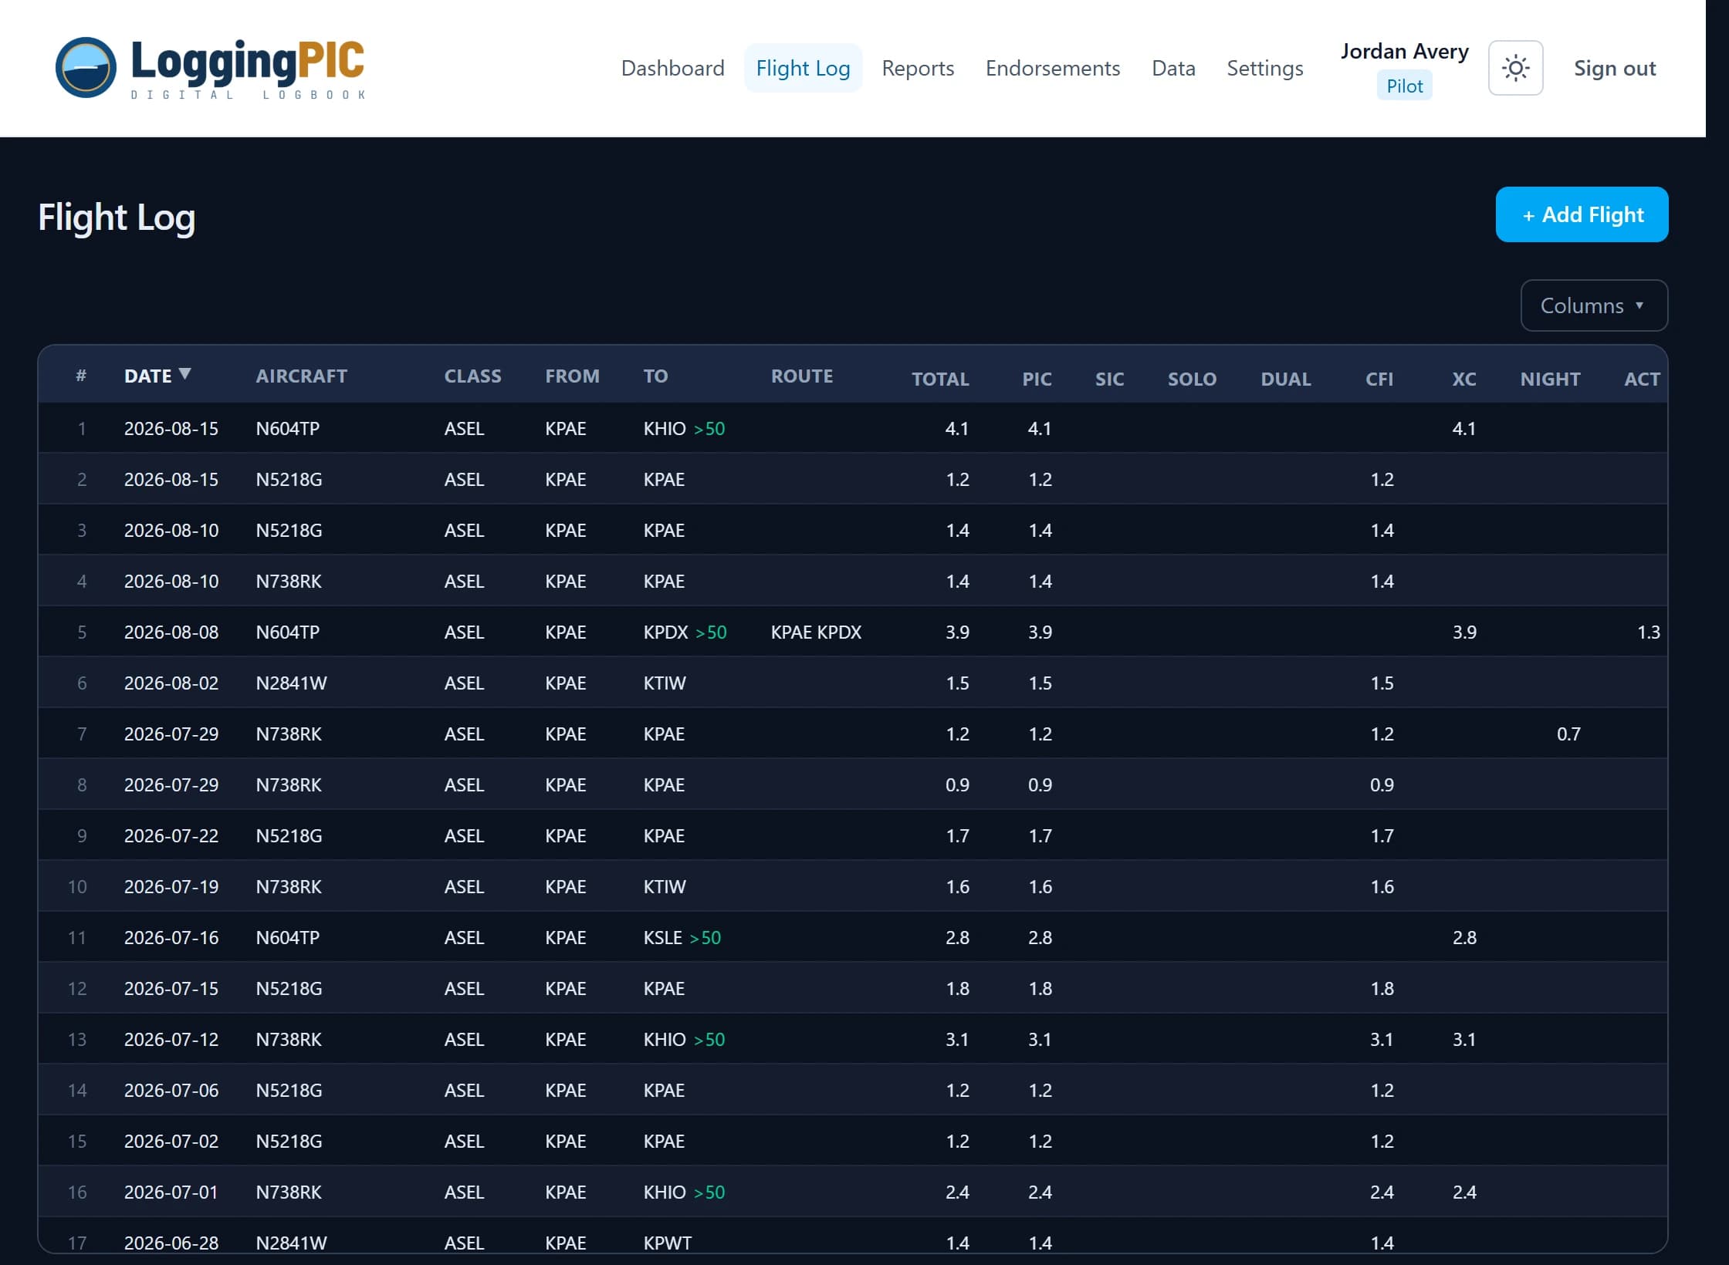Viewport: 1729px width, 1265px height.
Task: Click the TOTAL value 0.9 in row 8
Action: 957,784
